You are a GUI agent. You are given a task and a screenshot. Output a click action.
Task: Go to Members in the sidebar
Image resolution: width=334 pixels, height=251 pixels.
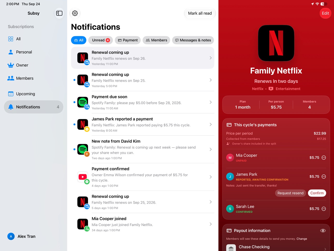pyautogui.click(x=34, y=78)
